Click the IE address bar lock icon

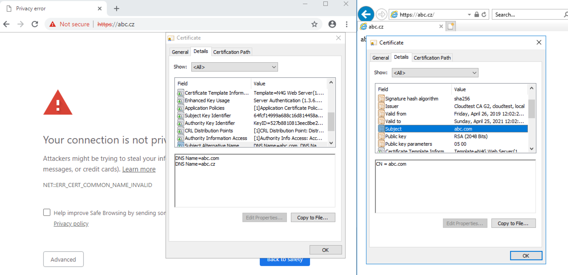(477, 15)
